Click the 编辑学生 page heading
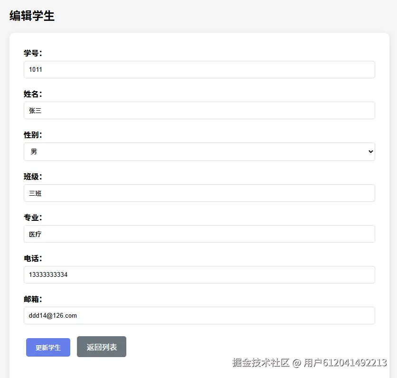397x378 pixels. (31, 16)
